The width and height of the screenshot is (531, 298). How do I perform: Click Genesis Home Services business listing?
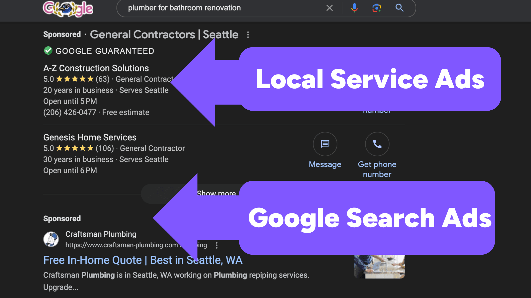pyautogui.click(x=90, y=137)
